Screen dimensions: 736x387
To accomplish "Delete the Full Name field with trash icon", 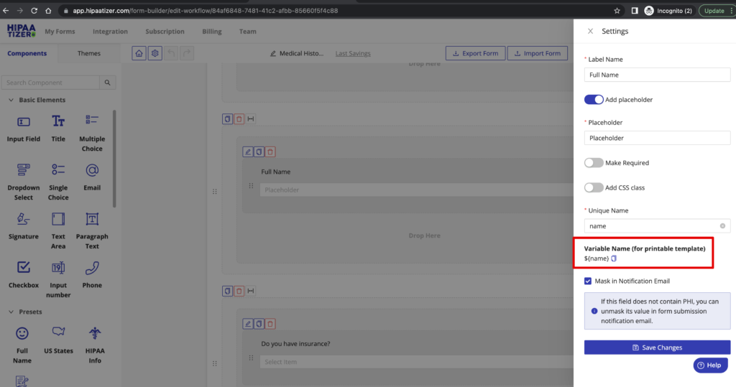I will coord(270,151).
